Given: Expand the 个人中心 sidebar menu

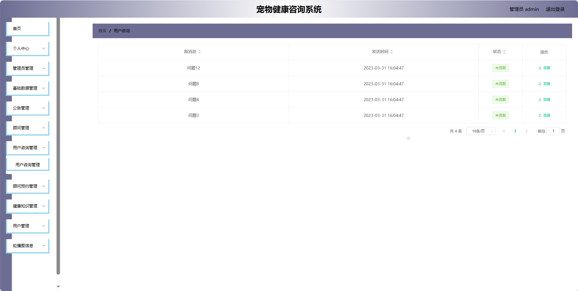Looking at the screenshot, I should tap(28, 48).
